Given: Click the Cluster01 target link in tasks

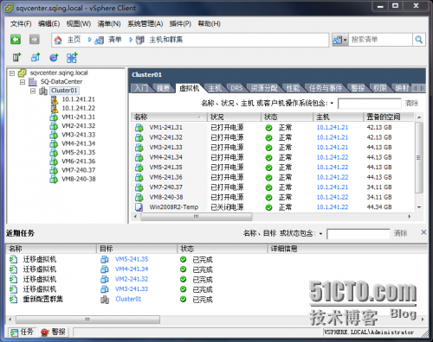Looking at the screenshot, I should (x=128, y=299).
